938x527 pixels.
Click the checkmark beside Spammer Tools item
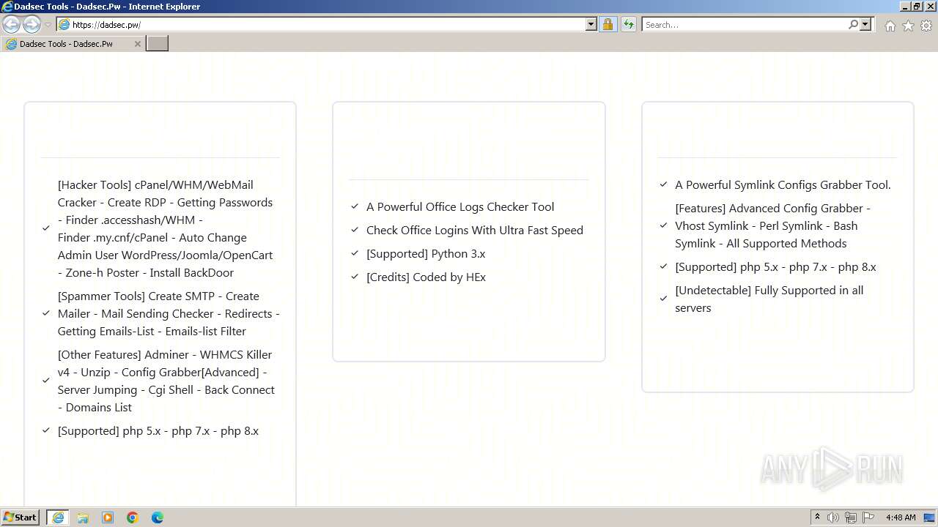pyautogui.click(x=46, y=313)
